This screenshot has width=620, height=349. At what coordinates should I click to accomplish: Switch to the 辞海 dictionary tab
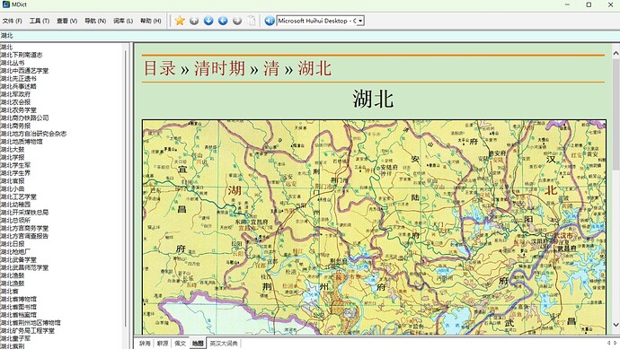pos(145,343)
